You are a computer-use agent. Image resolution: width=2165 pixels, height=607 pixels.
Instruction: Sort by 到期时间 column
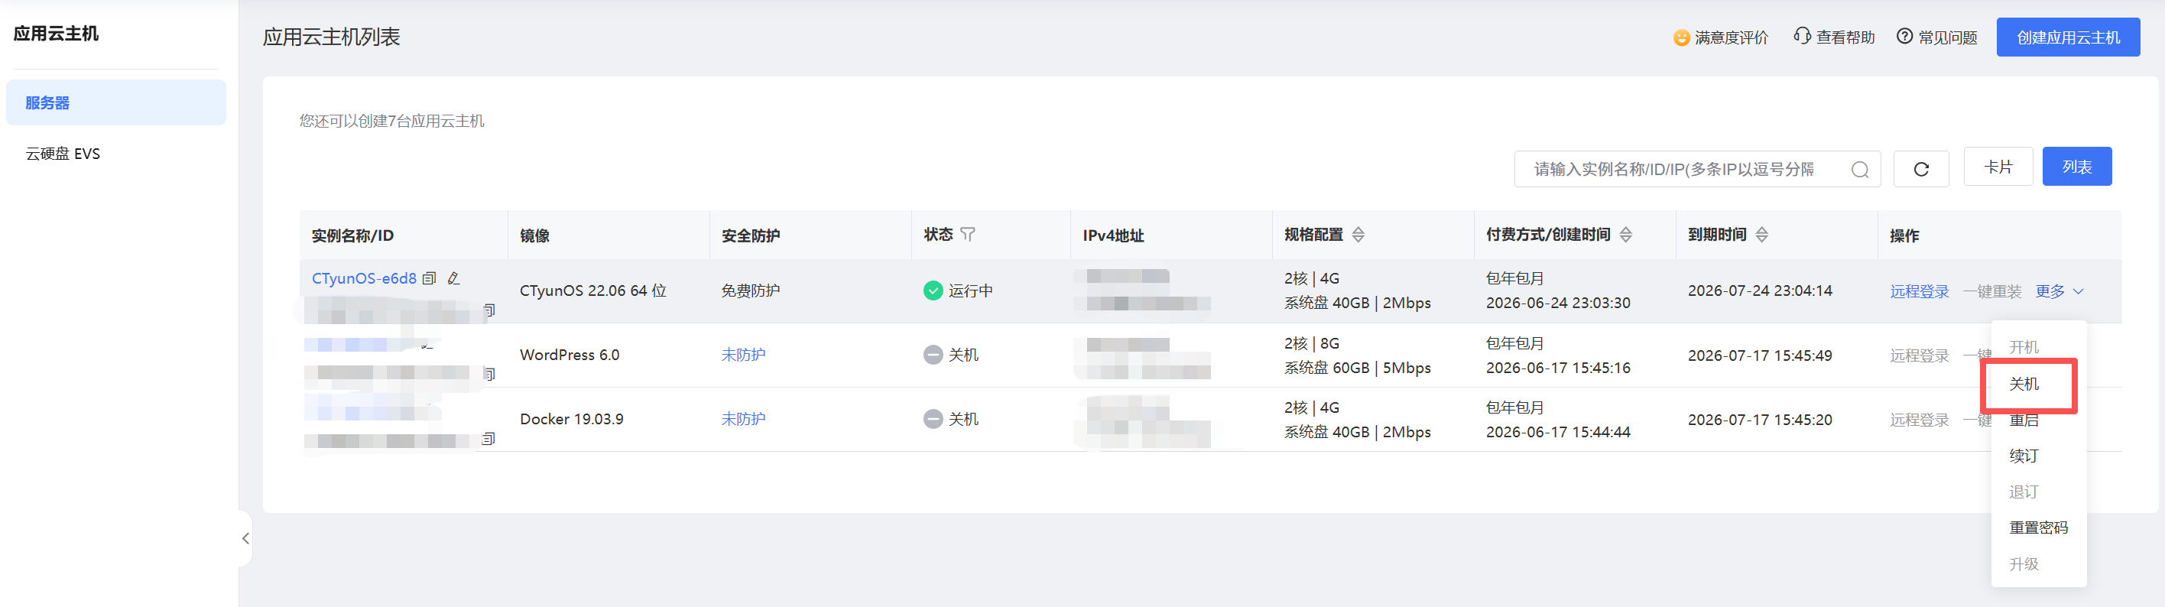coord(1762,235)
